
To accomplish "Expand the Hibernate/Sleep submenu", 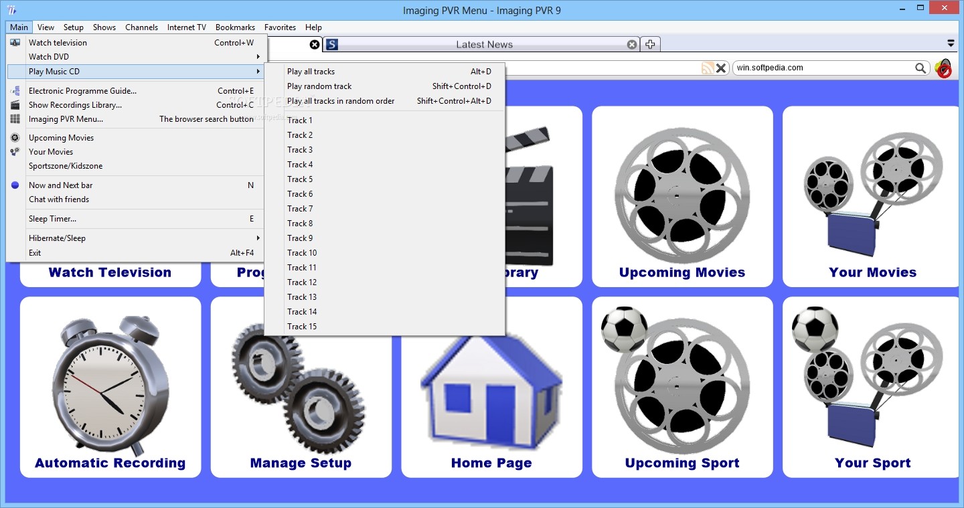I will tap(137, 238).
